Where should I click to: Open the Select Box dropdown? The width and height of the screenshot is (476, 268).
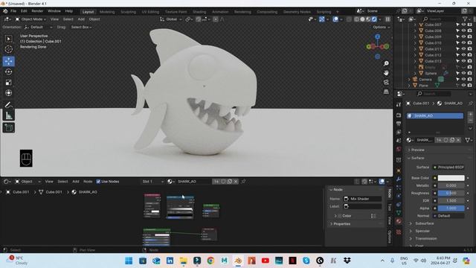pyautogui.click(x=81, y=27)
